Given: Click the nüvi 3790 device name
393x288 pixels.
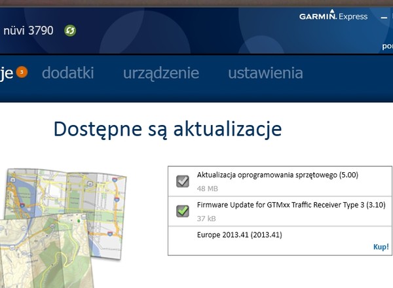Looking at the screenshot, I should pos(28,31).
